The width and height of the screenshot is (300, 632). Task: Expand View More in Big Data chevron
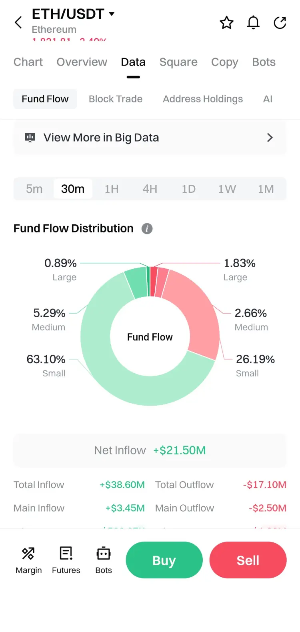point(270,138)
